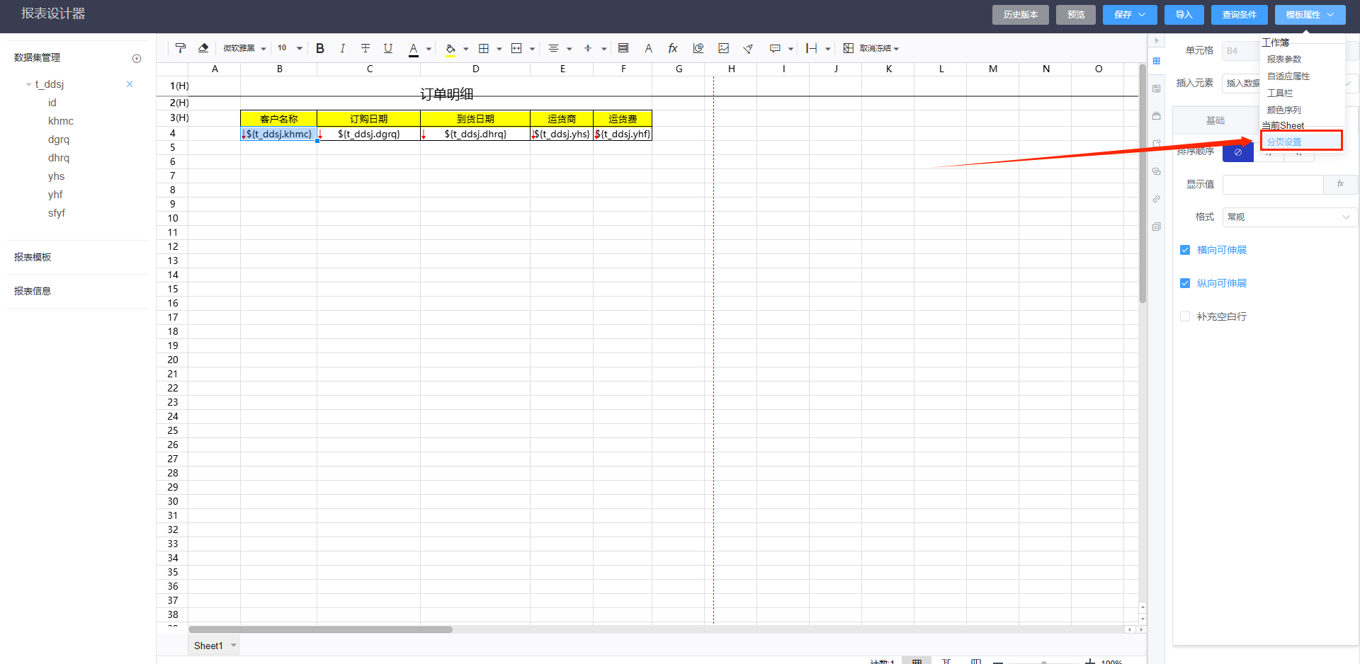This screenshot has height=664, width=1360.
Task: Click the 订购日期 header cell
Action: coord(368,119)
